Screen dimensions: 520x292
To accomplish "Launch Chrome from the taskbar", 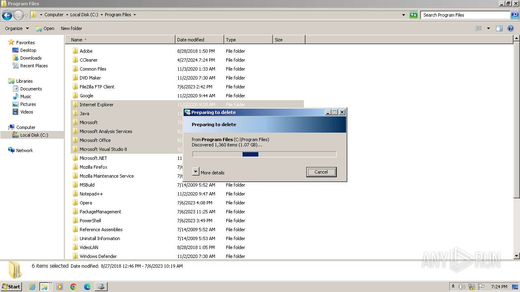I will 74,287.
